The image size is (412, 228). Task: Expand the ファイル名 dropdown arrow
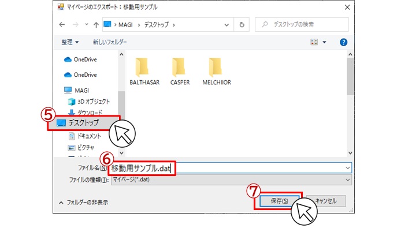348,168
